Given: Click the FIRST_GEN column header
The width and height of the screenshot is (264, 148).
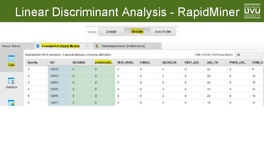Looking at the screenshot, I should 193,62.
